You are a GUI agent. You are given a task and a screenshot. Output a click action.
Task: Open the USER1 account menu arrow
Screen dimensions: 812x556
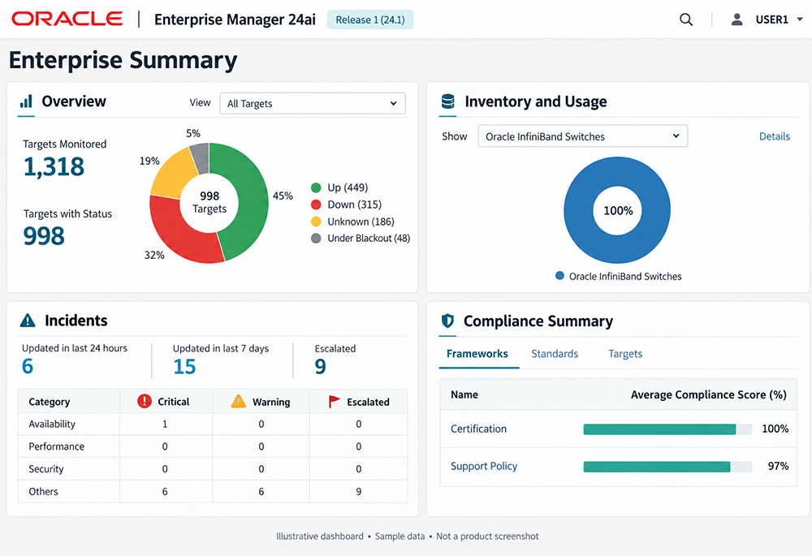(x=800, y=19)
